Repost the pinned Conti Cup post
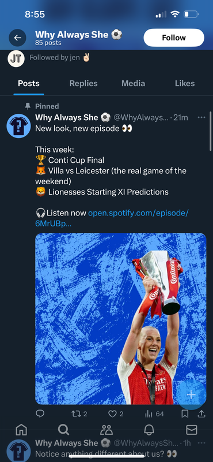Screen dimensions: 213x462 79,414
